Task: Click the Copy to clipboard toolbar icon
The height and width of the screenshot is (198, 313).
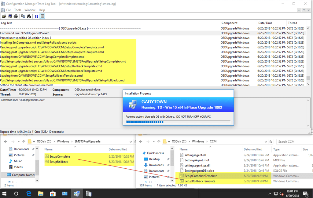Action: coord(23,16)
